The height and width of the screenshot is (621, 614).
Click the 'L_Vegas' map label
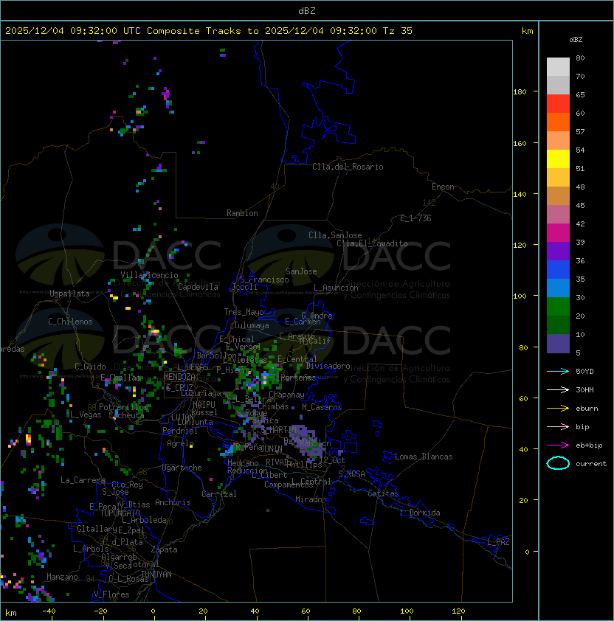86,414
